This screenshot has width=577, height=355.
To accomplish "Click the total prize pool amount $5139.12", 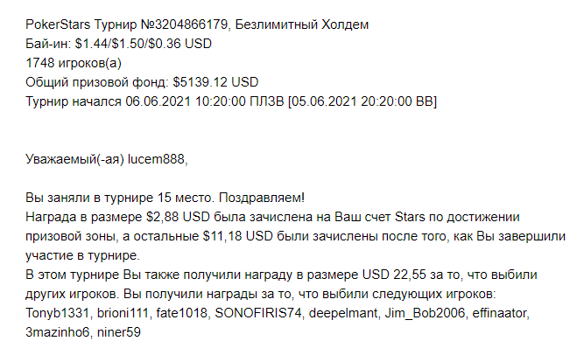I will (x=201, y=82).
